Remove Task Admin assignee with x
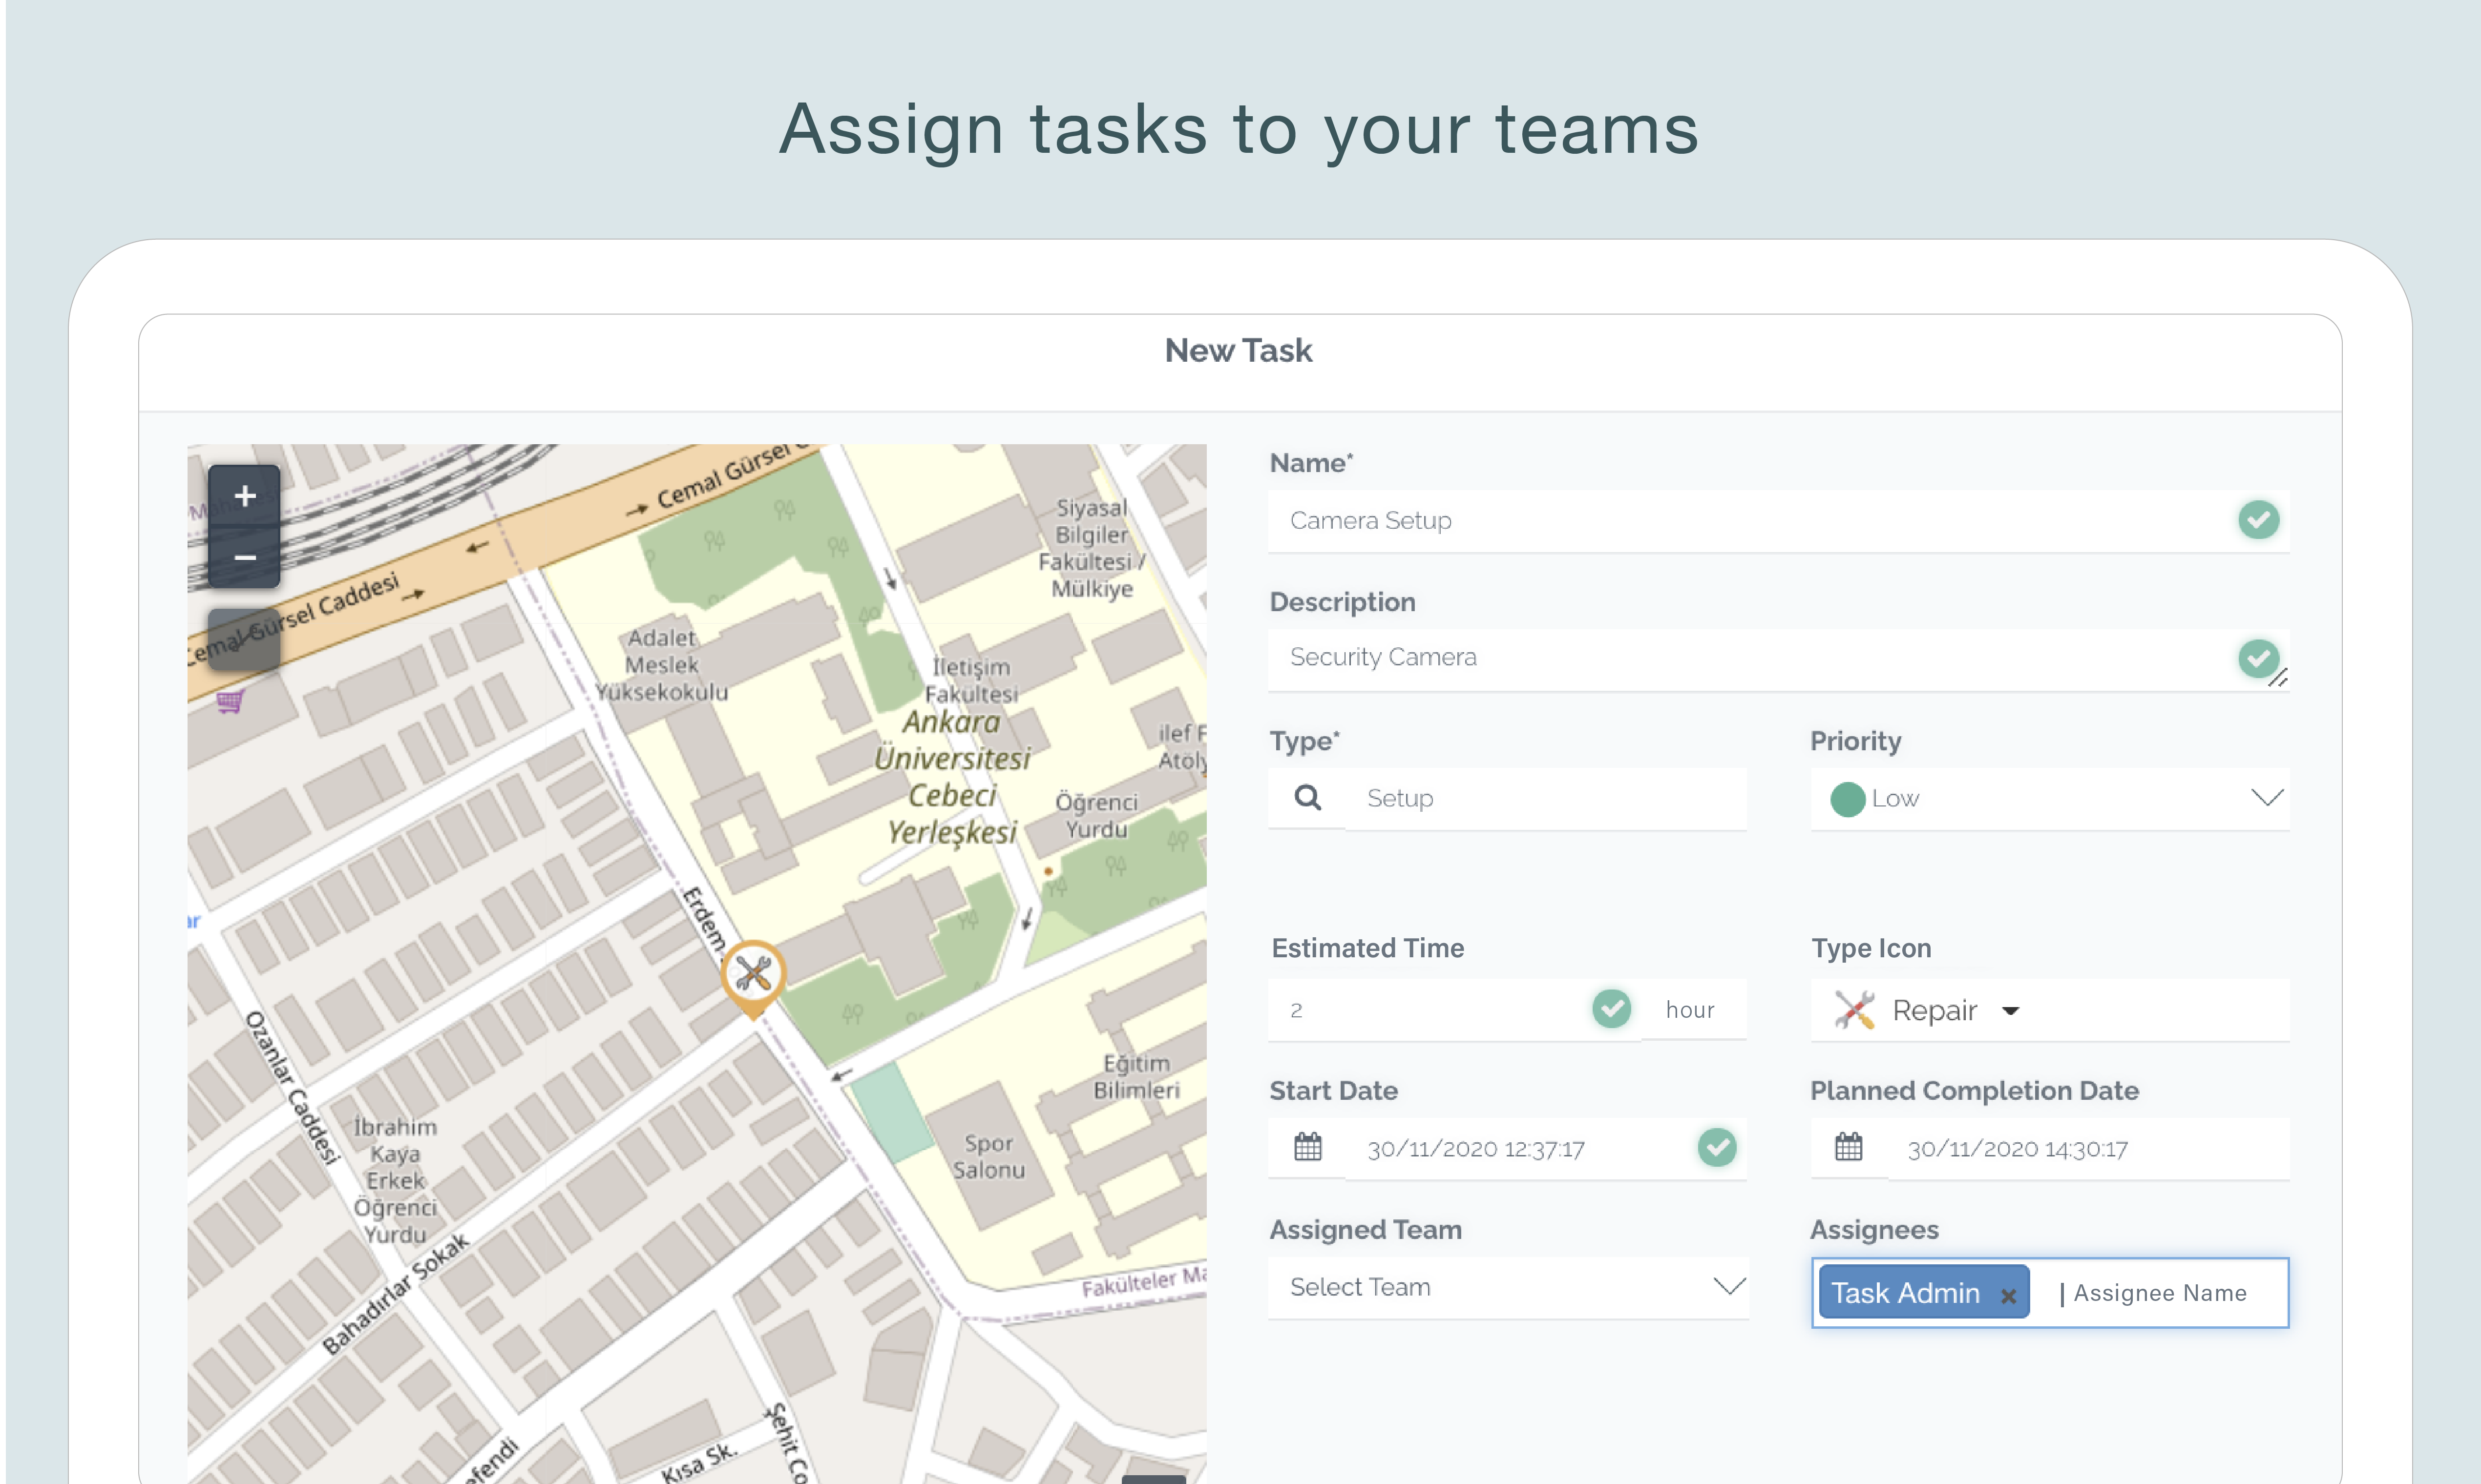 click(2007, 1296)
